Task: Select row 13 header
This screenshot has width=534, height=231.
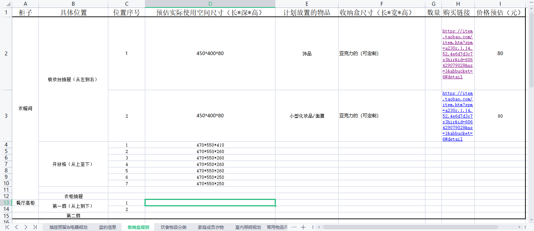Action: pos(6,203)
